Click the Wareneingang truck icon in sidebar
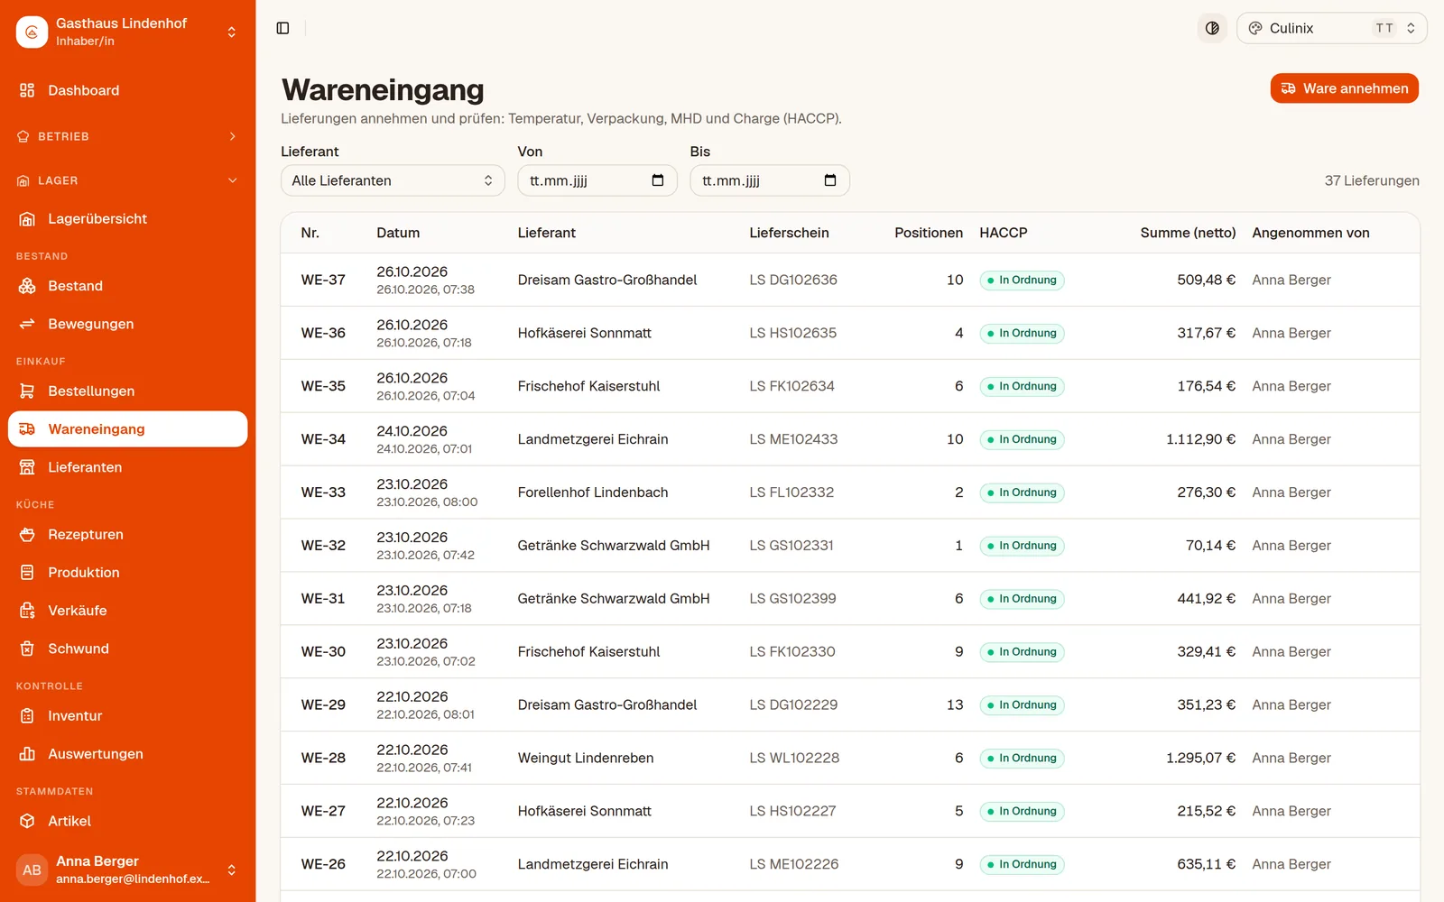 point(27,429)
